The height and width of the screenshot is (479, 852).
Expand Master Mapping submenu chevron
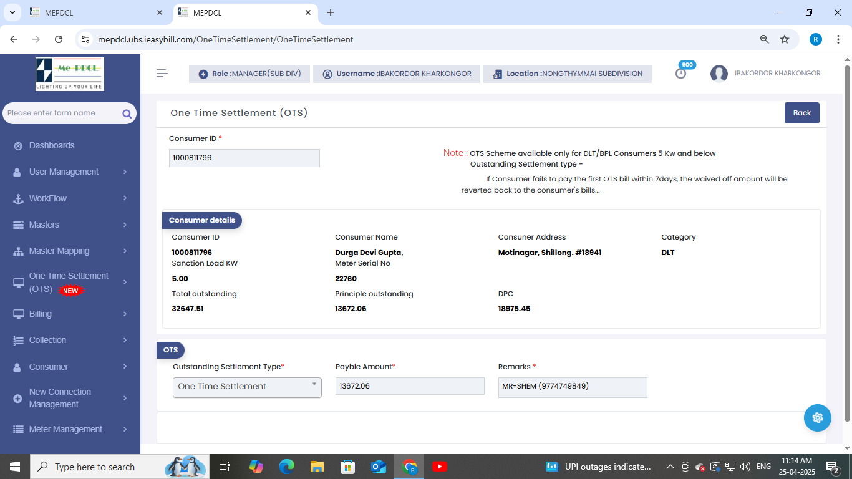(125, 251)
